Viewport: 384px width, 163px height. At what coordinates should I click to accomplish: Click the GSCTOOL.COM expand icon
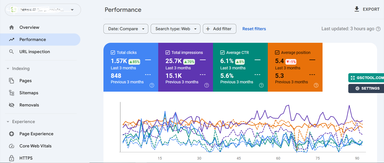[353, 78]
